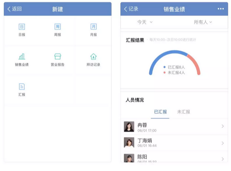Open the 营业报告 store icon

tap(58, 57)
